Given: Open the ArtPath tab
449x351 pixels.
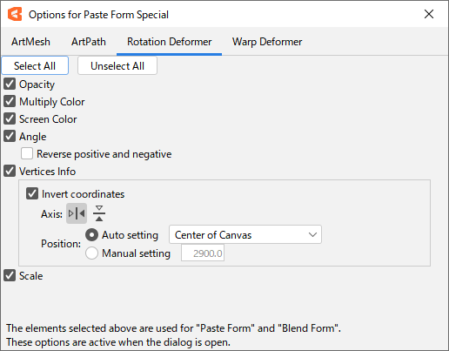Looking at the screenshot, I should click(x=89, y=42).
